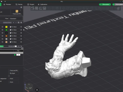Click the Slice plate button
The width and height of the screenshot is (123, 92).
tap(106, 4)
